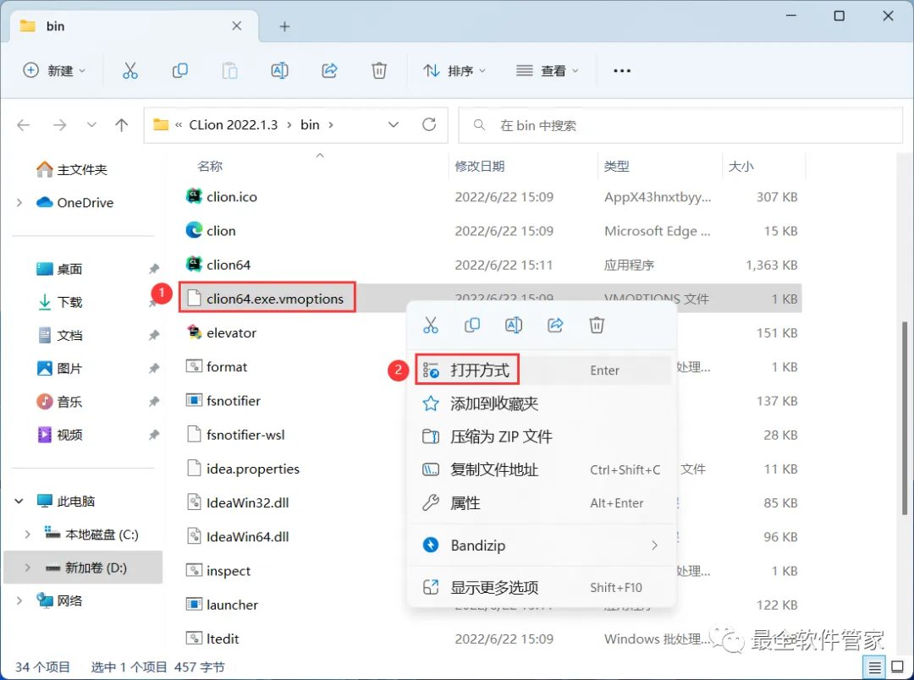Choose 复制文件地址 in the context menu
Viewport: 914px width, 680px height.
pos(542,469)
